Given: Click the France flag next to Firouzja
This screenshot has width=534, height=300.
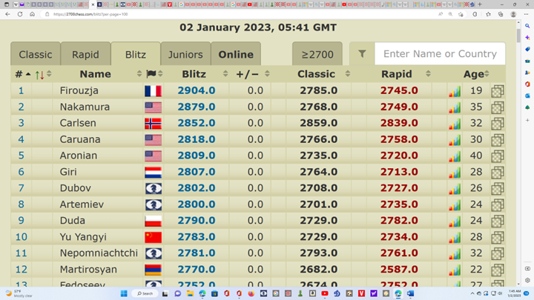Looking at the screenshot, I should 153,91.
